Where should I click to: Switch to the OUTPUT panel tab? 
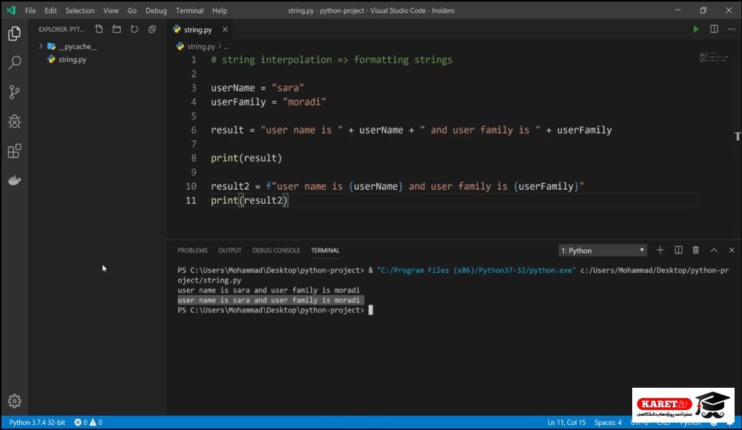tap(230, 251)
